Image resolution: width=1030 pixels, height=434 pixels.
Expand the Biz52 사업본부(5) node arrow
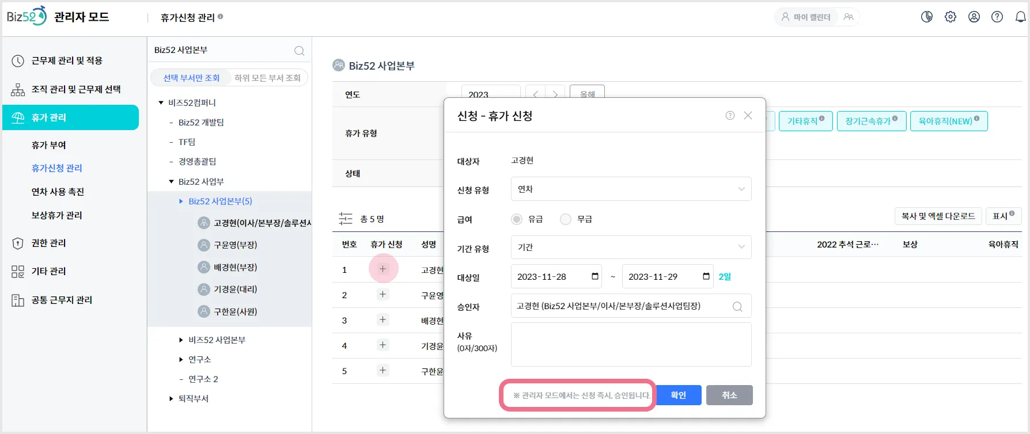181,201
